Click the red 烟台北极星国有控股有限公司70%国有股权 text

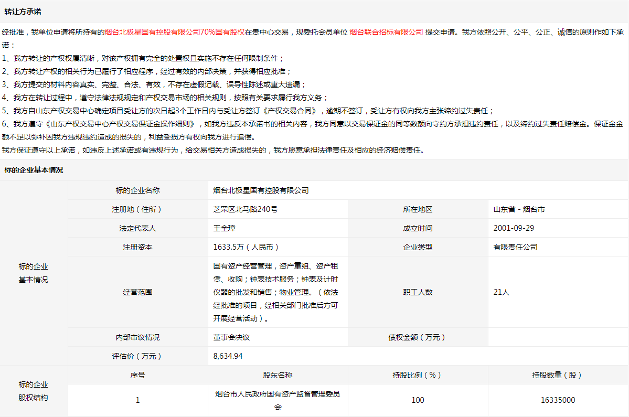point(175,32)
